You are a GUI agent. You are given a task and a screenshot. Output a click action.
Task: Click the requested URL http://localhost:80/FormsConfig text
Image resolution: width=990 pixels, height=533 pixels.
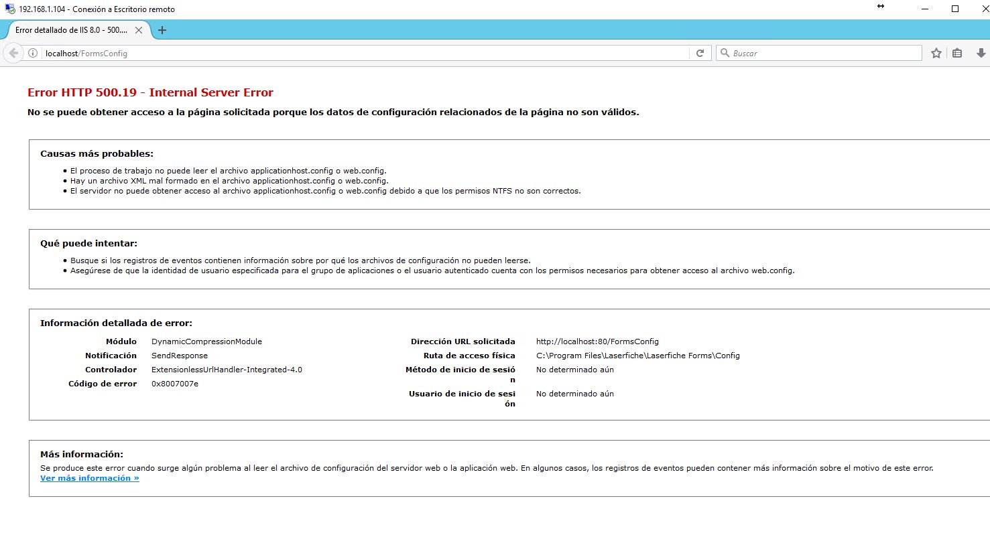597,341
